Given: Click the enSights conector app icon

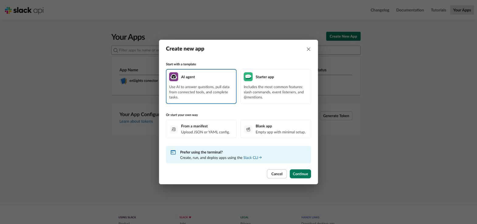Looking at the screenshot, I should 124,81.
